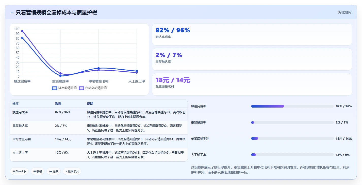Click the blue chart point above 触达完成率
The image size is (362, 185).
point(22,38)
